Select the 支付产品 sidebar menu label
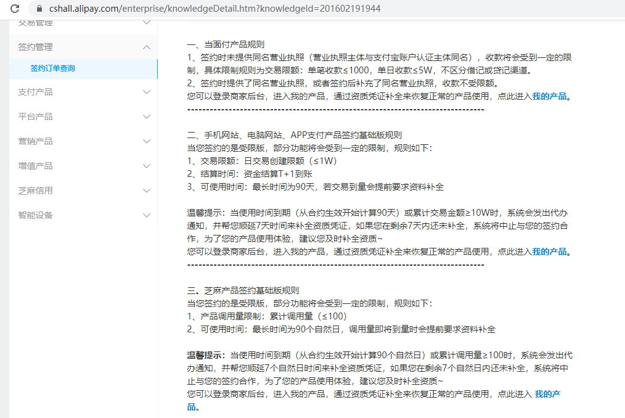 point(35,92)
